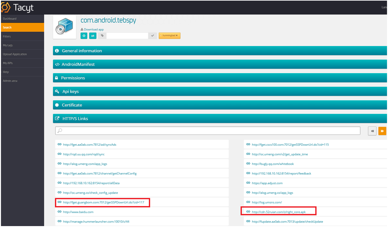Focus the tag name input field
The image size is (388, 229).
click(x=127, y=36)
